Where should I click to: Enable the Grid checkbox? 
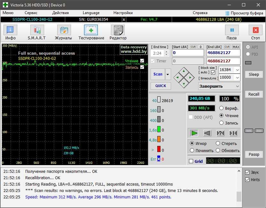[x=191, y=161]
